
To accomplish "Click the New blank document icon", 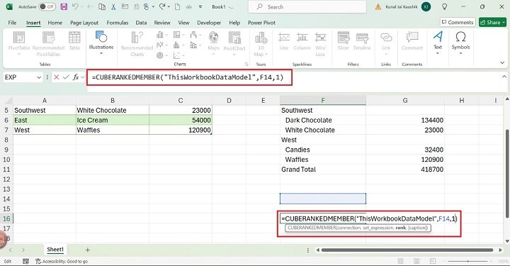I will [177, 6].
